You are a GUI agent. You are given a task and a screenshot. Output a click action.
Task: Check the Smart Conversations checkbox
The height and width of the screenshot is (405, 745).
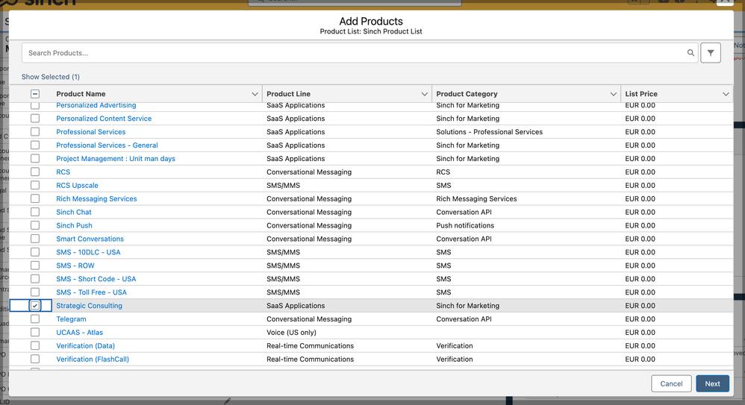tap(35, 239)
